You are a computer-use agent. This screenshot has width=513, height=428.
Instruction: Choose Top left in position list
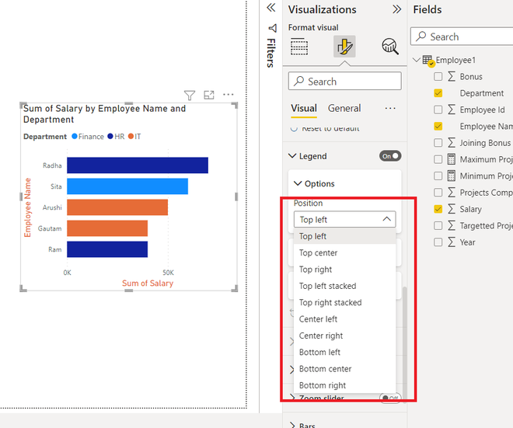coord(345,236)
